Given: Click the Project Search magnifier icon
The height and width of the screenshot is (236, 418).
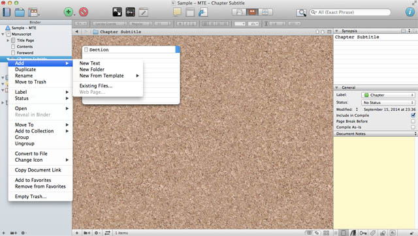Looking at the screenshot, I should tap(301, 12).
